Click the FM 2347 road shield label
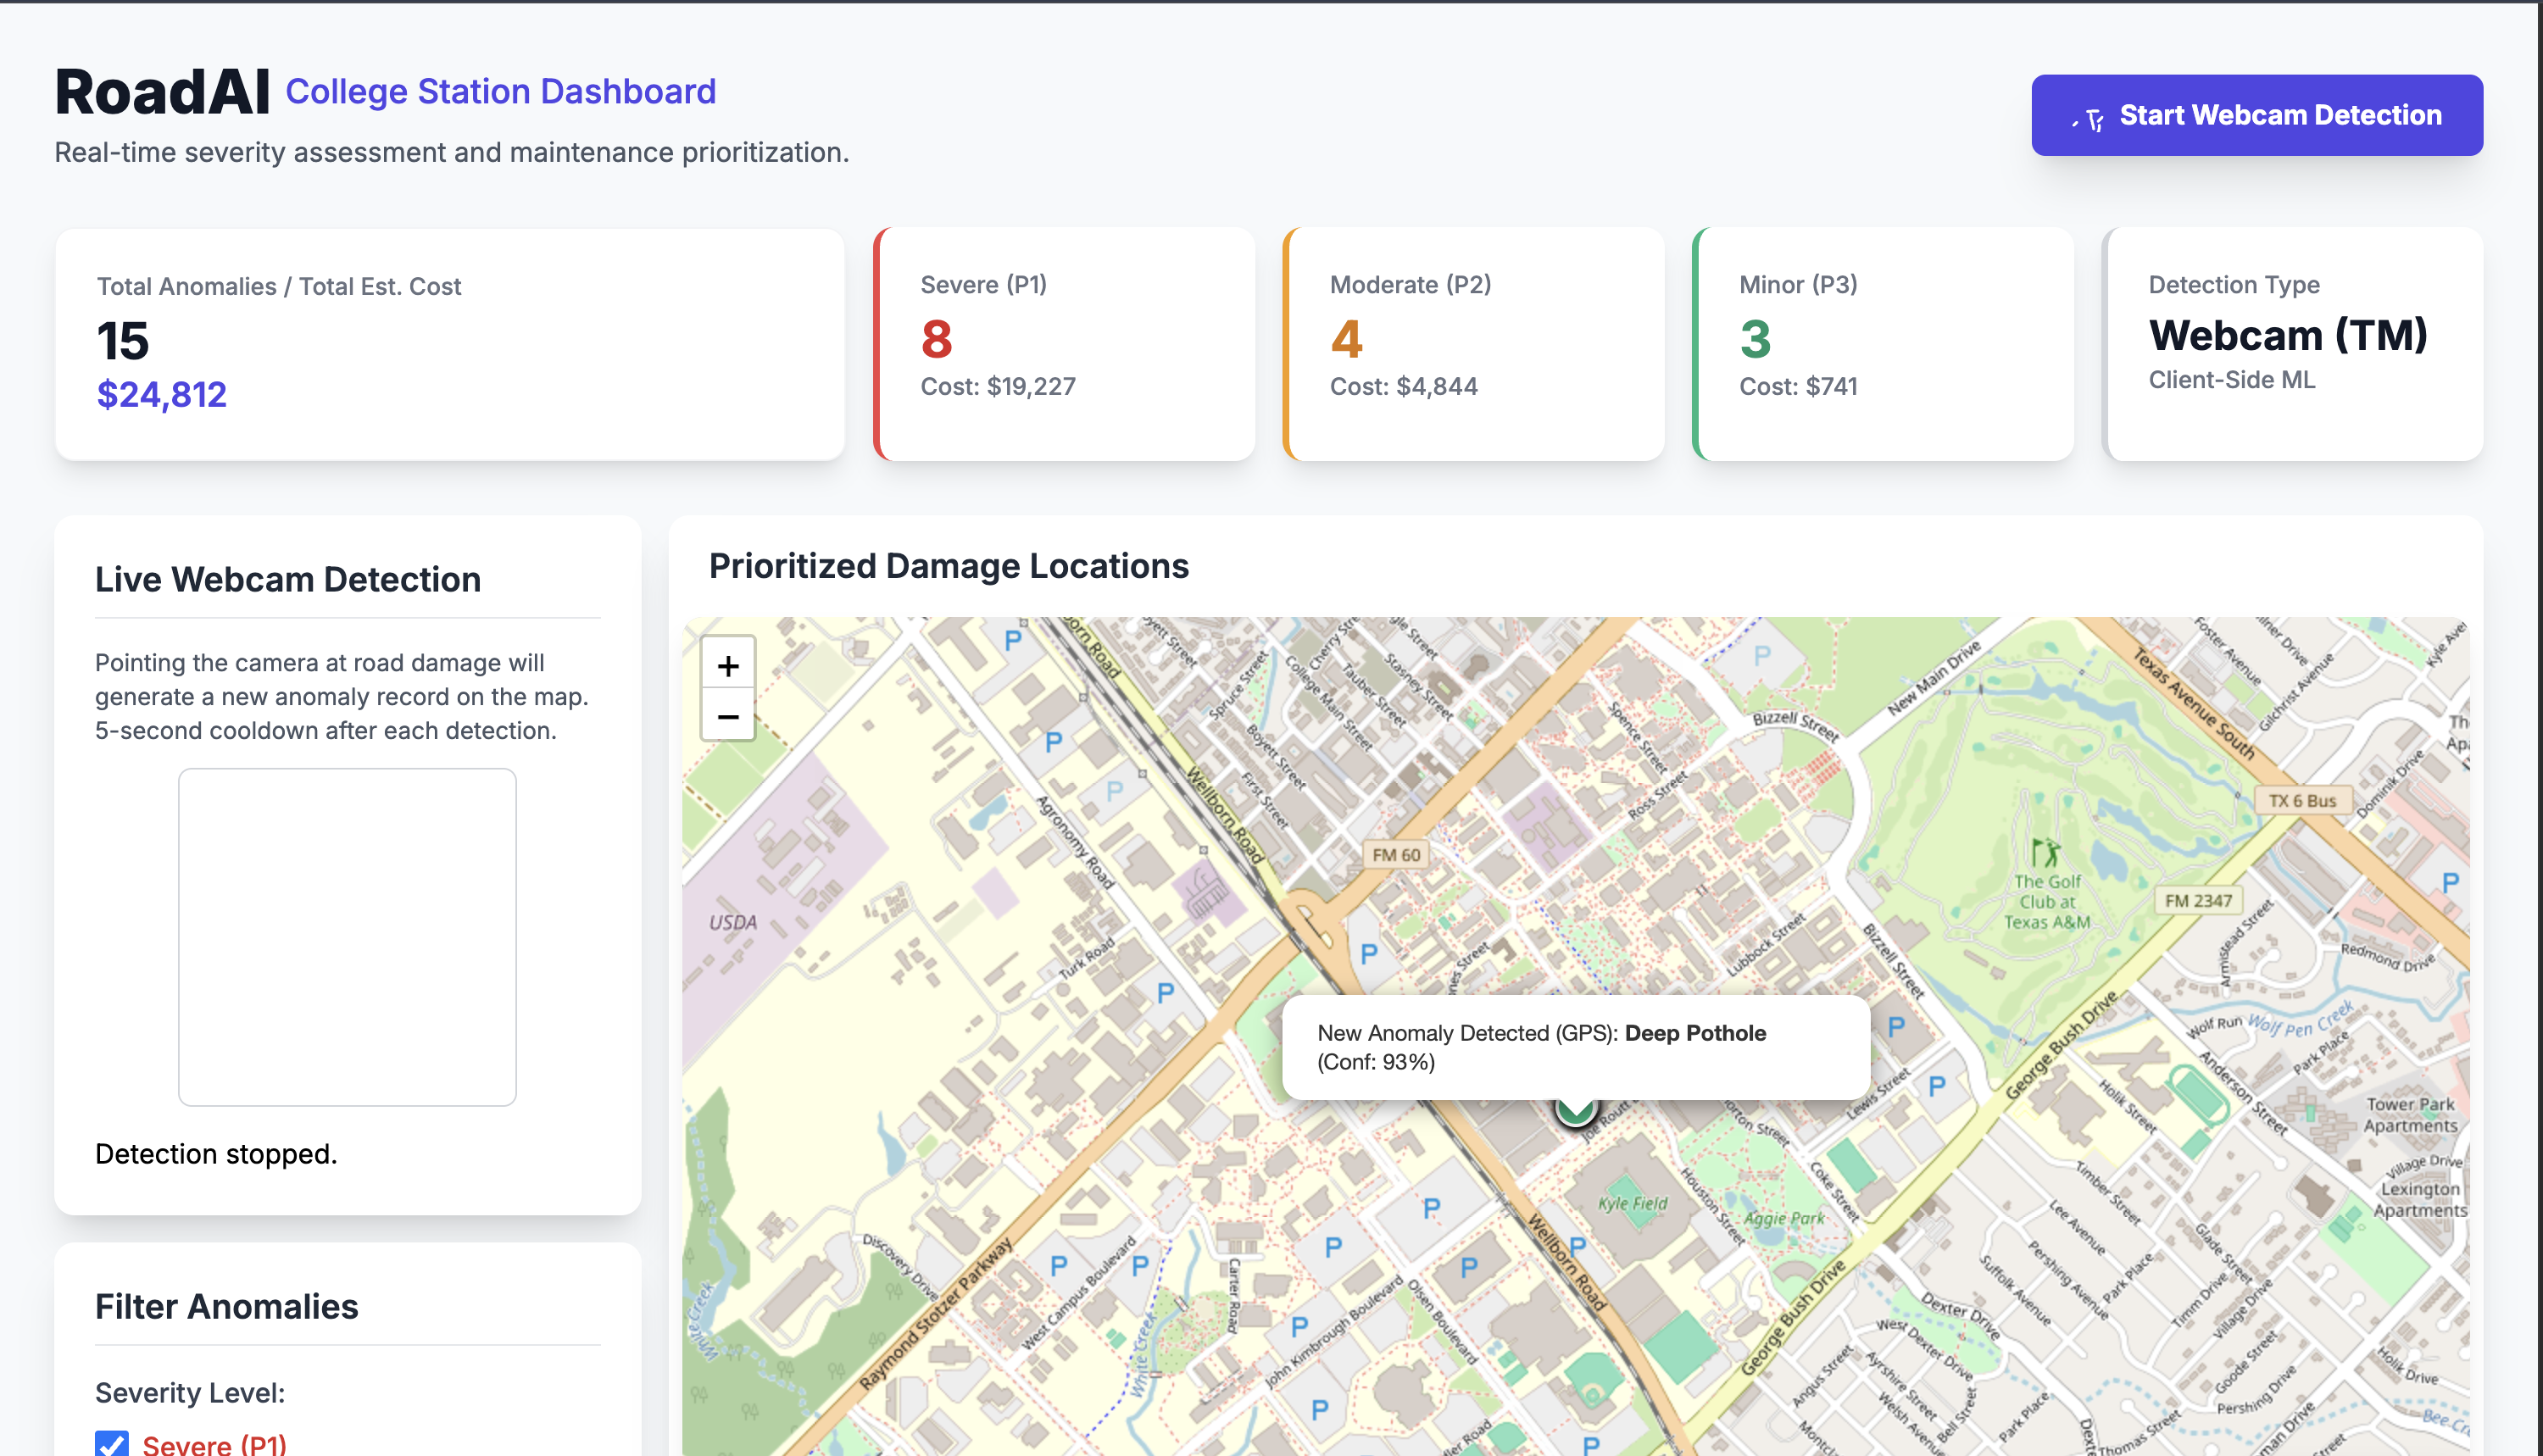The width and height of the screenshot is (2543, 1456). [2198, 900]
